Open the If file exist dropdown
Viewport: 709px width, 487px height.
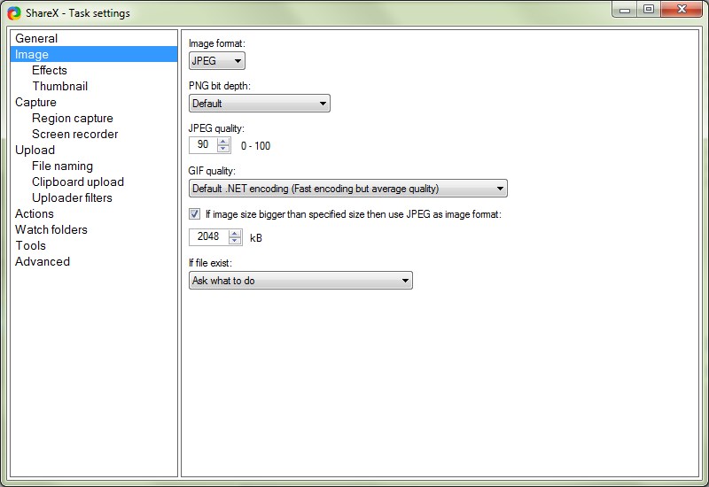[300, 281]
